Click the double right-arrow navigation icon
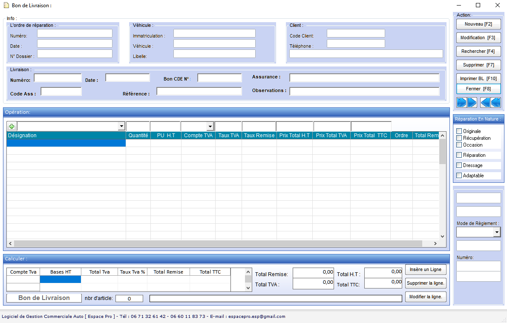507x323 pixels. 461,103
